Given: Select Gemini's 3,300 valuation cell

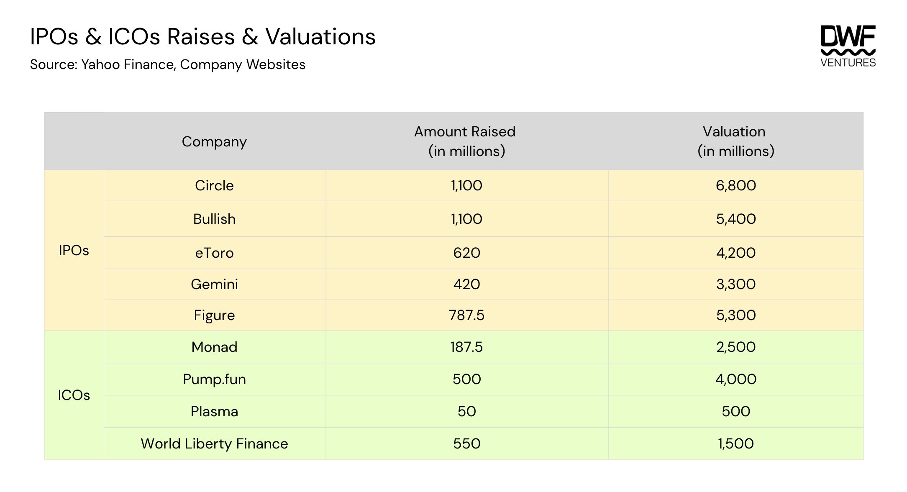Looking at the screenshot, I should tap(735, 284).
